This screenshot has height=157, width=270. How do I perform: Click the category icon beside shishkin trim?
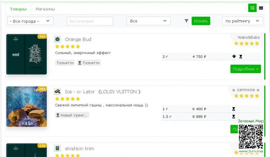57,148
